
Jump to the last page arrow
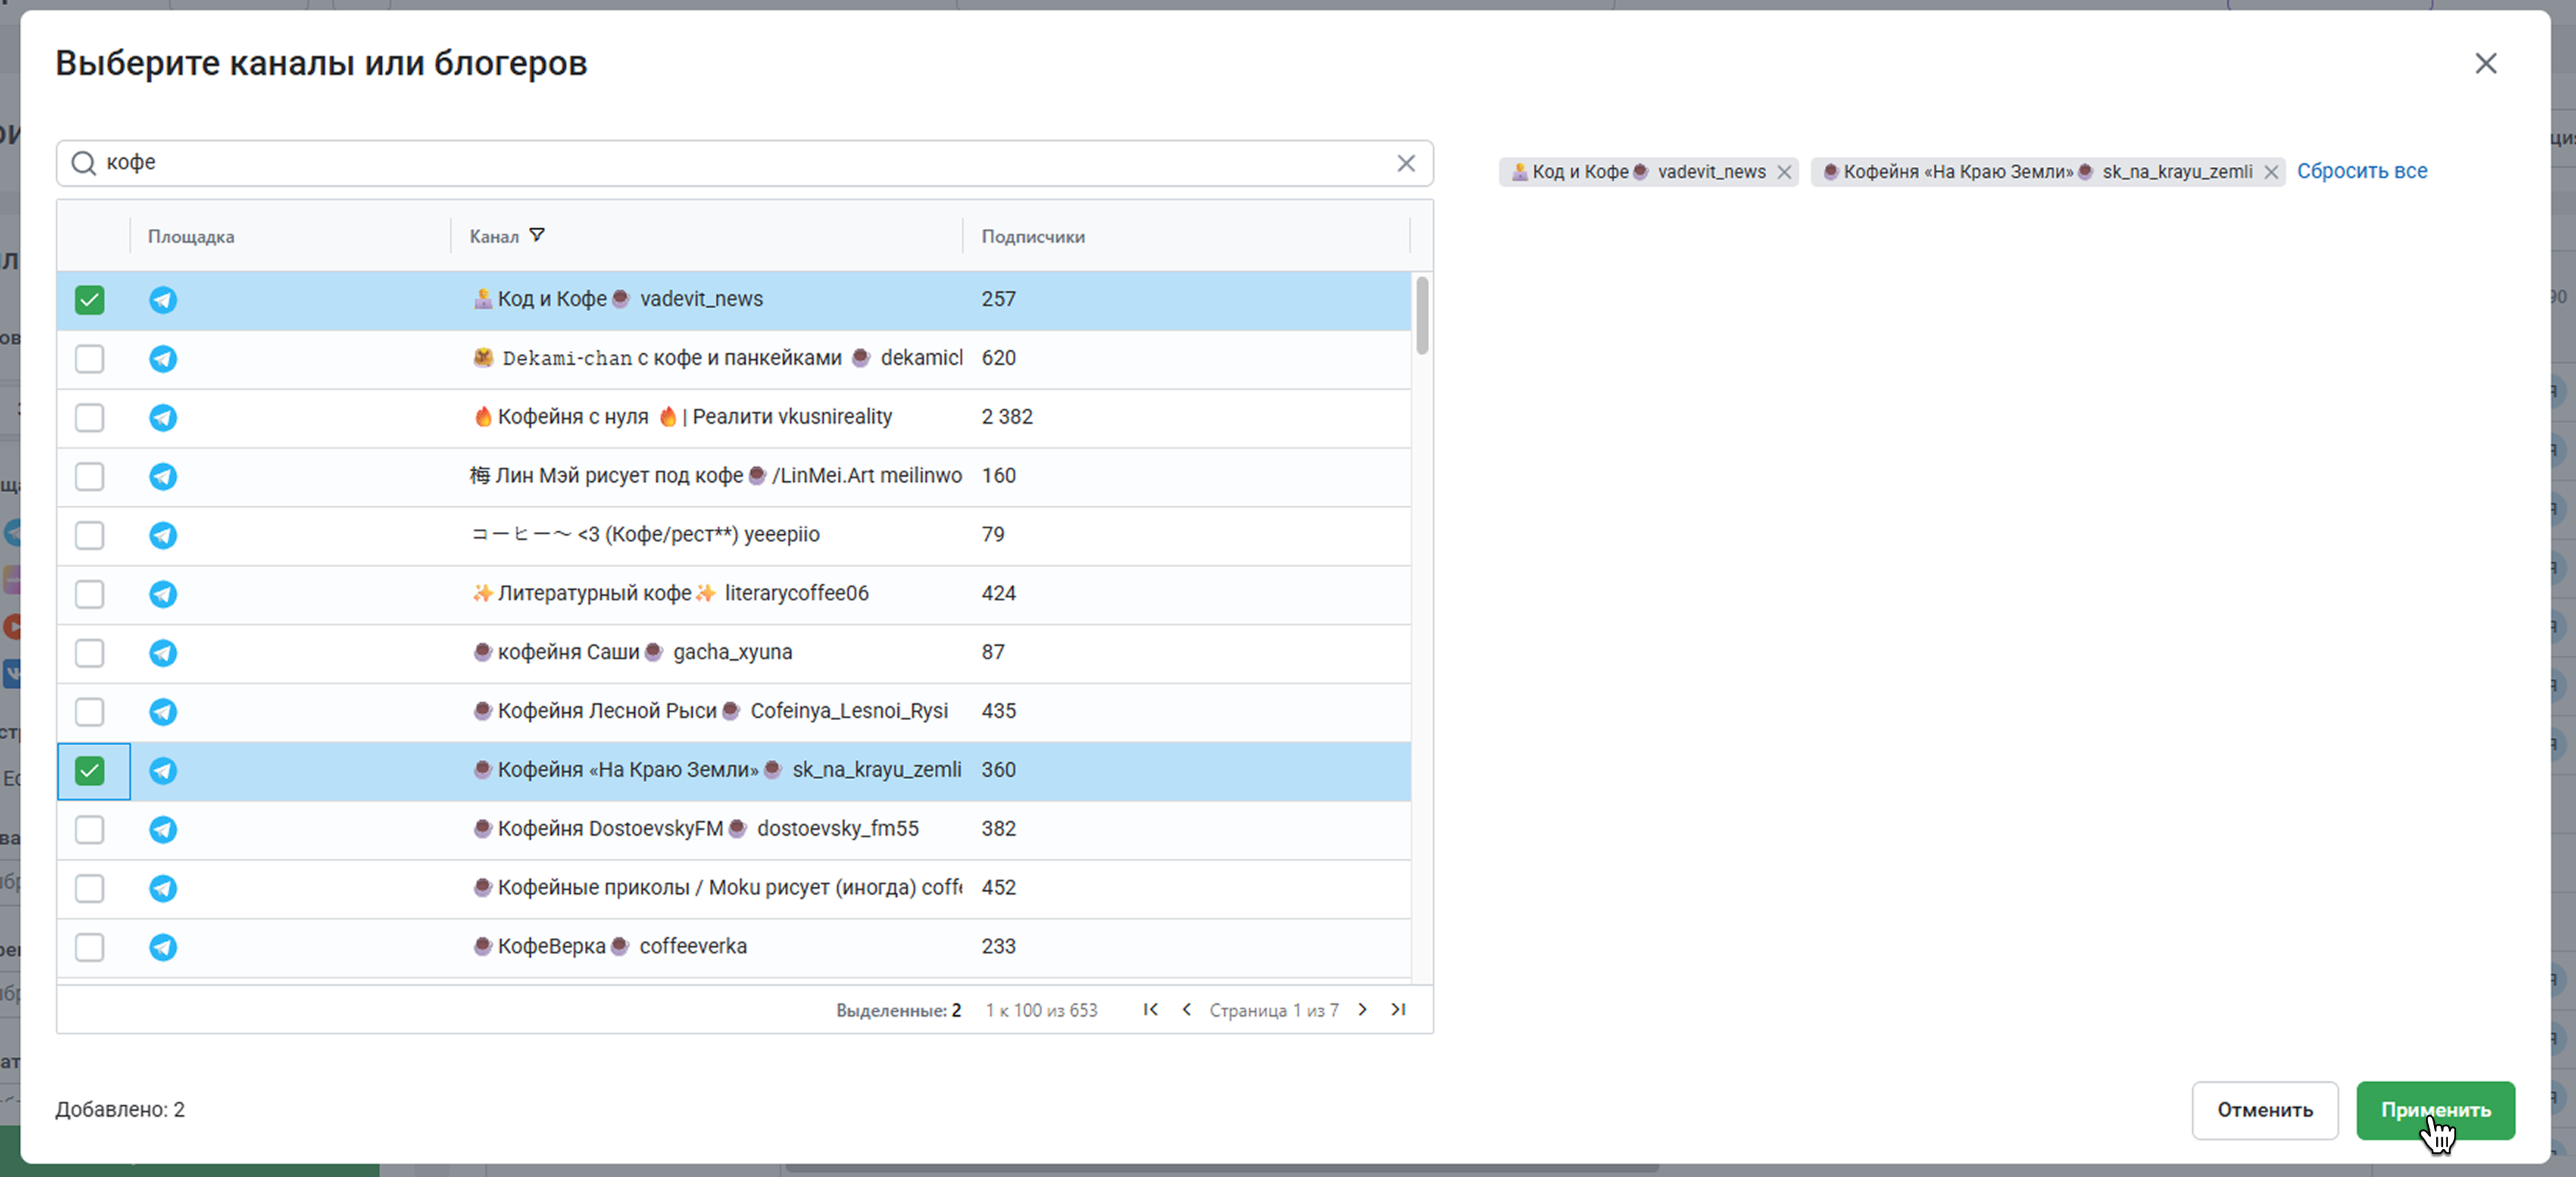coord(1398,1010)
